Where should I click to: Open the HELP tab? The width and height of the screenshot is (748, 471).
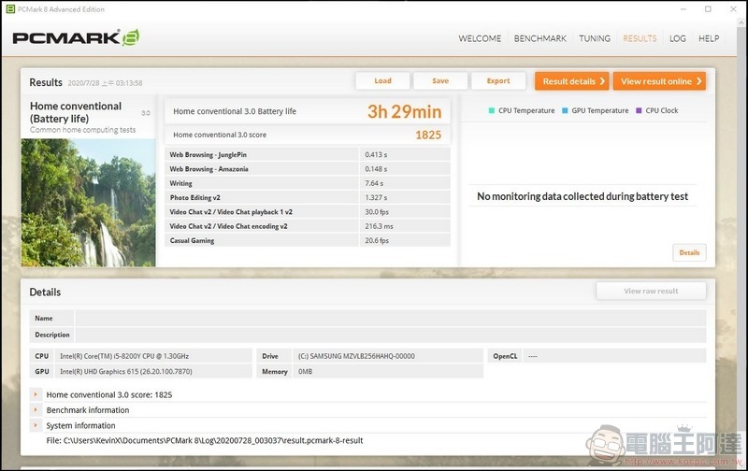pos(709,38)
